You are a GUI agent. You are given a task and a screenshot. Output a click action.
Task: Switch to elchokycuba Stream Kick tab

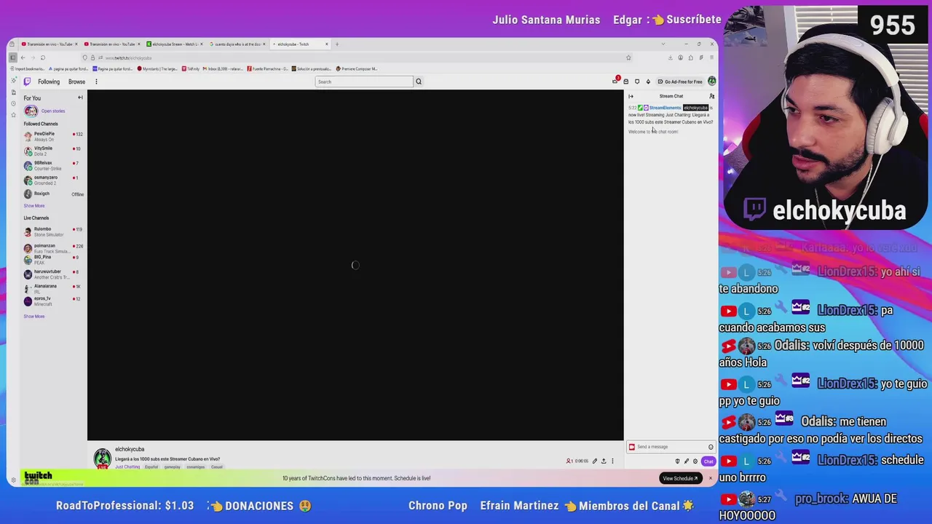click(175, 44)
